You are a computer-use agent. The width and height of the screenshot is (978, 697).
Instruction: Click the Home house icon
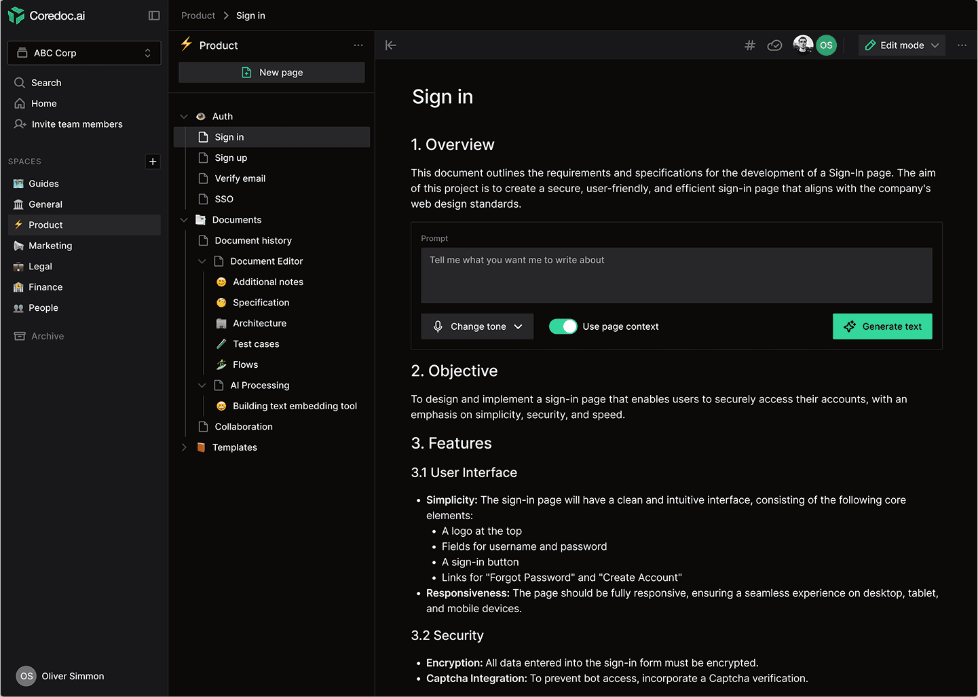[x=20, y=103]
